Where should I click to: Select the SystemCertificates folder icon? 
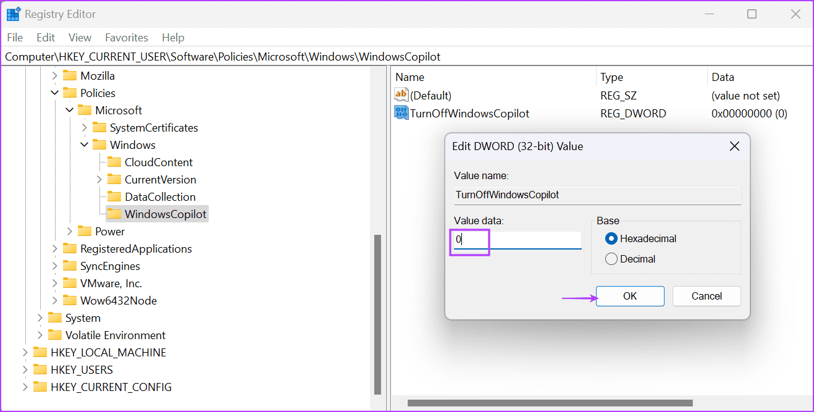coord(99,128)
